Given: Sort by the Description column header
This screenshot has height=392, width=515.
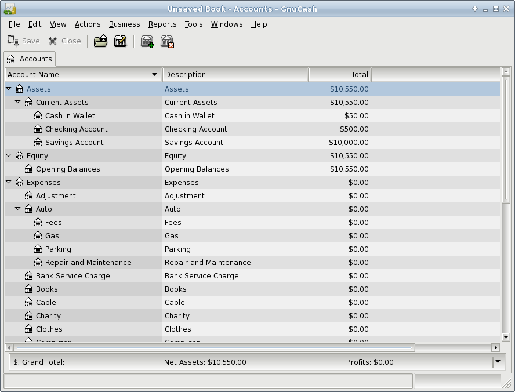Looking at the screenshot, I should pos(235,75).
